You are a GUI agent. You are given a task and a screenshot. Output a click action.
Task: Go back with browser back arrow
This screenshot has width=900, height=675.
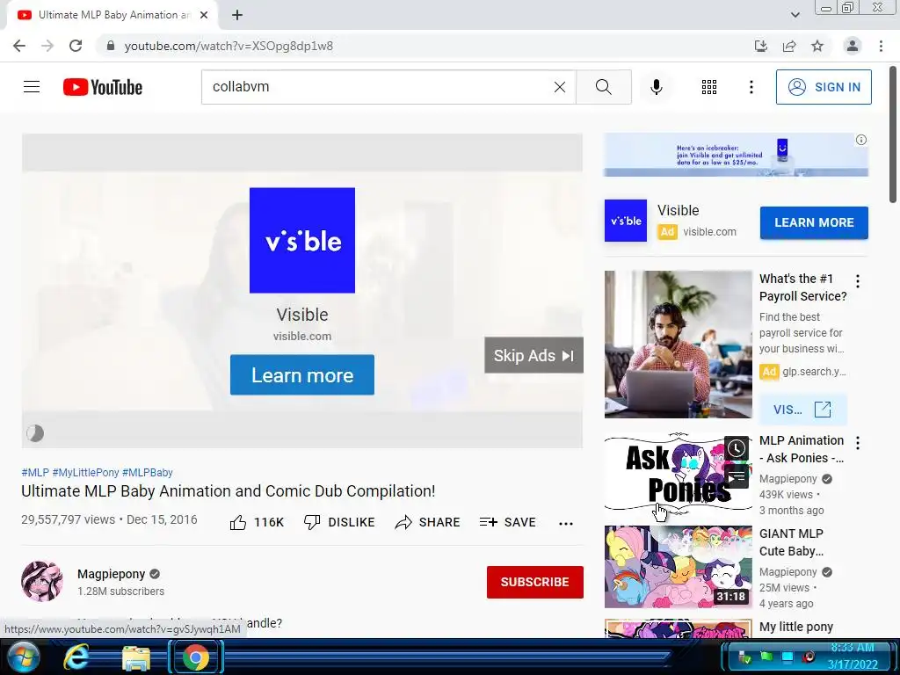[19, 46]
